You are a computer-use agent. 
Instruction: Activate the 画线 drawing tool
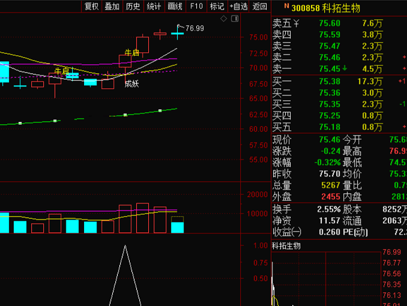(175, 6)
